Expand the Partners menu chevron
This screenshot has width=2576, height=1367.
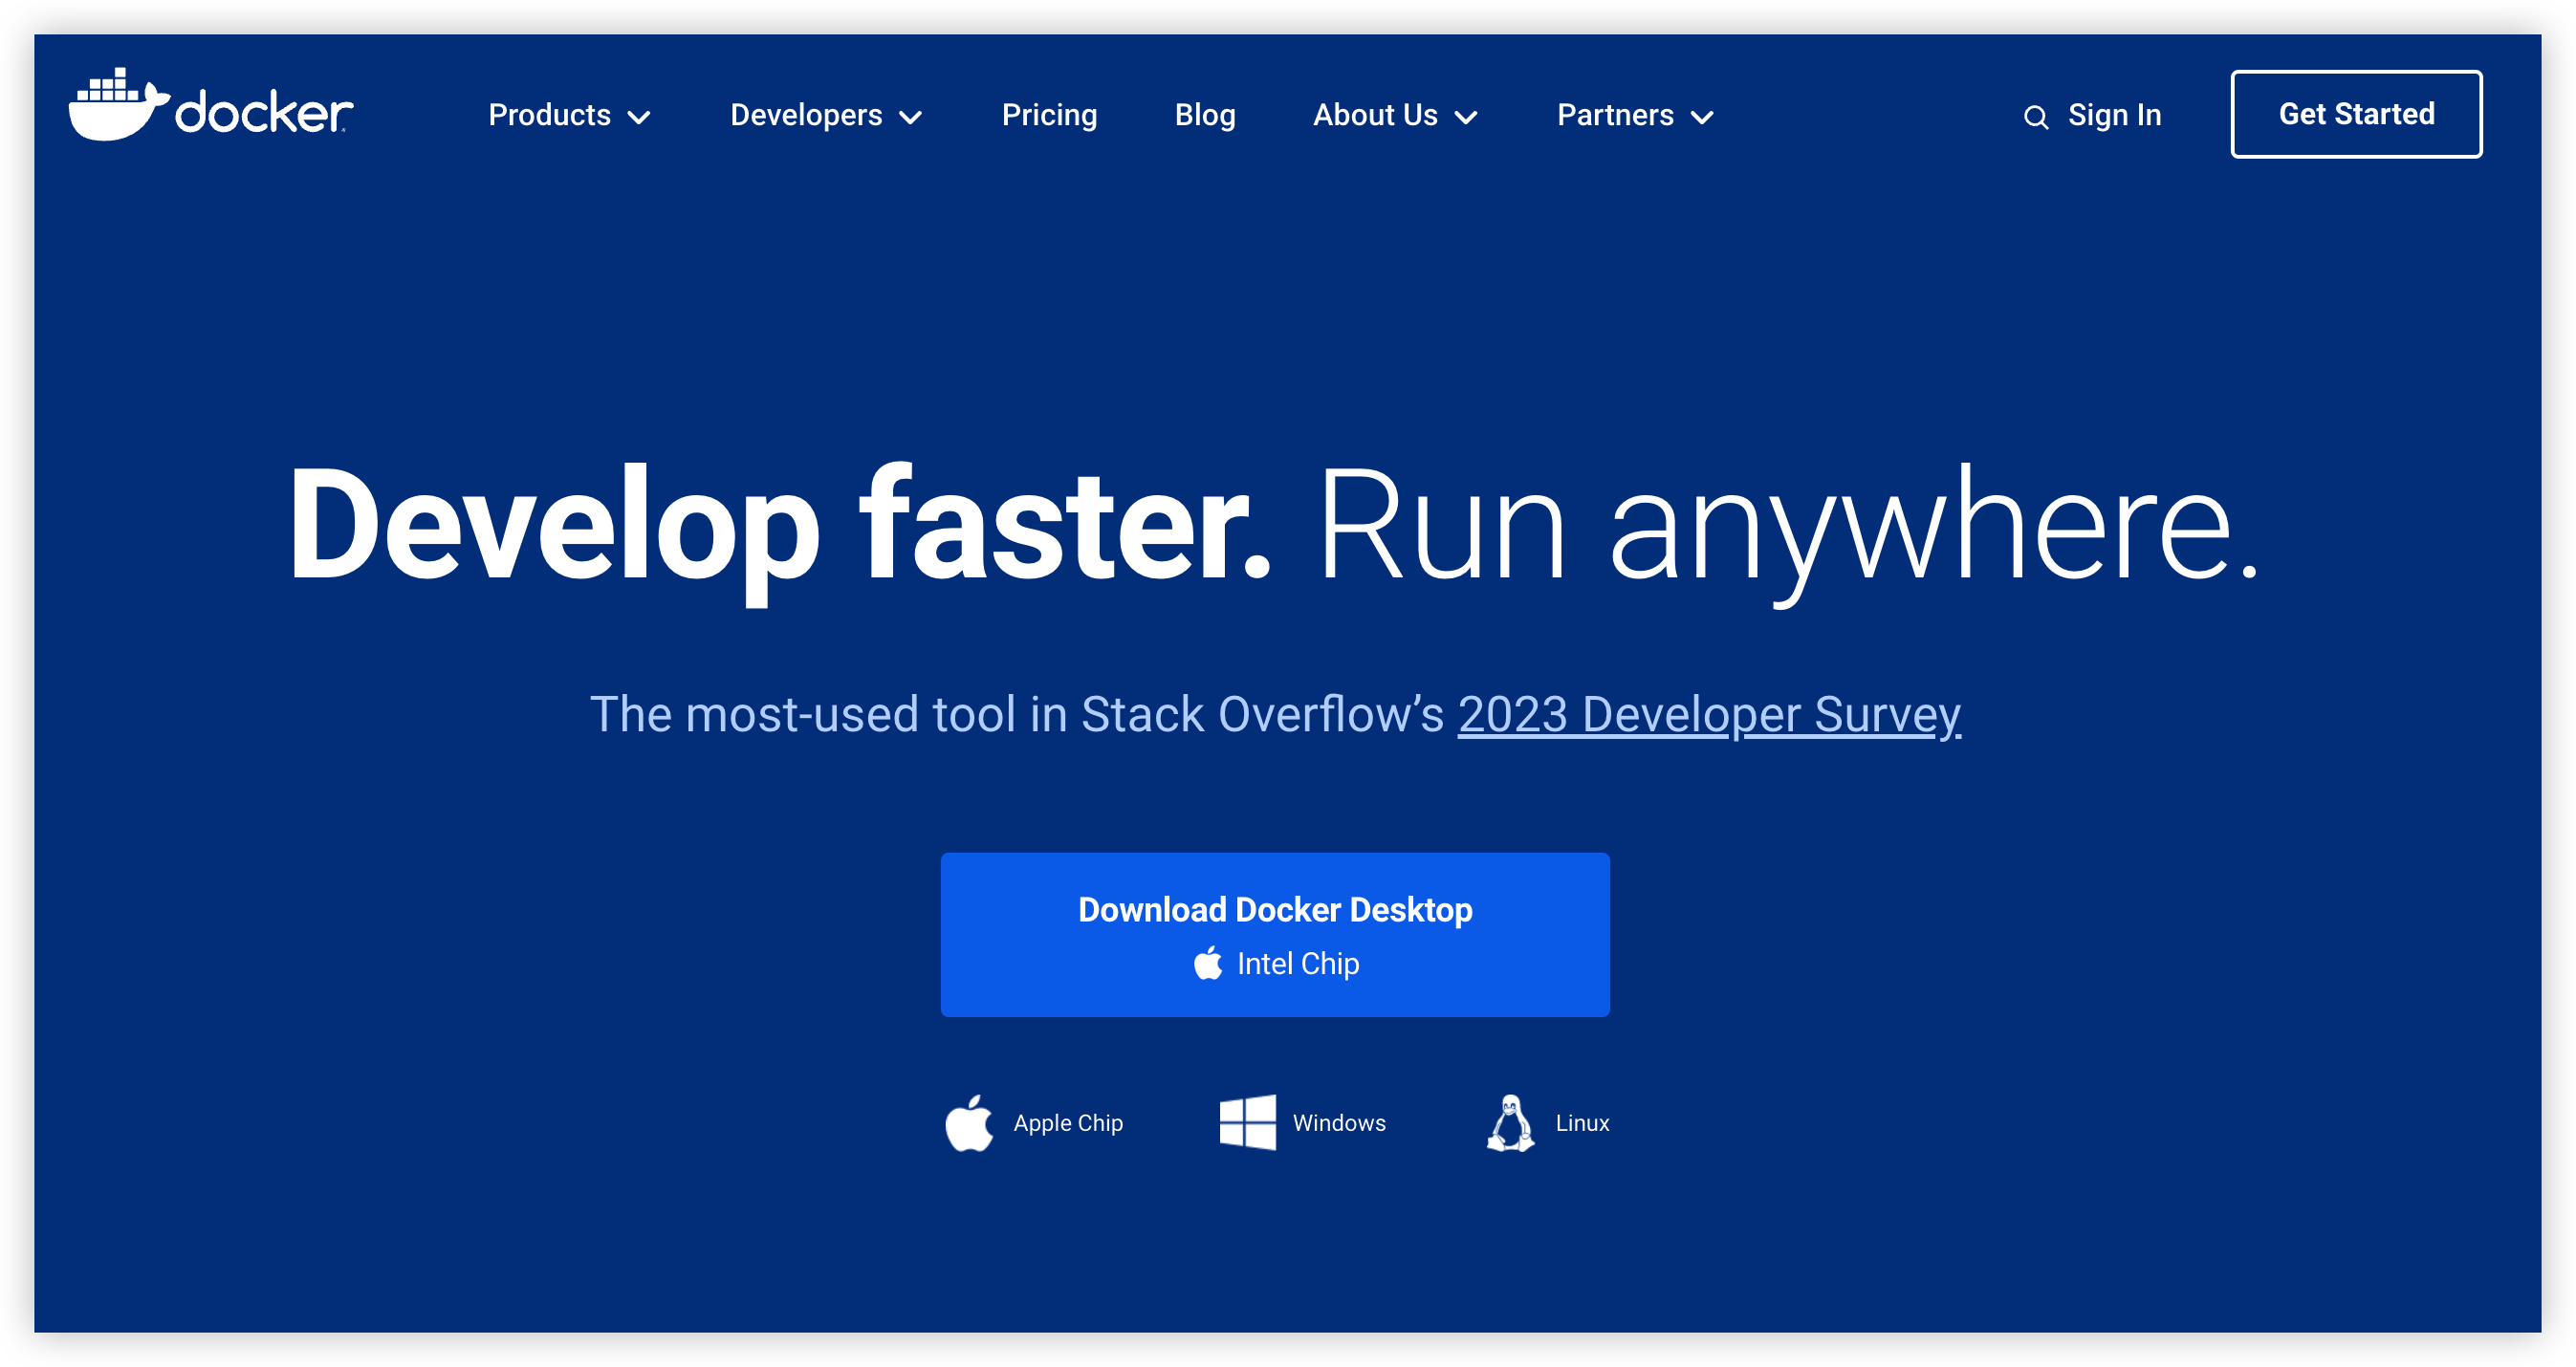pos(1702,118)
